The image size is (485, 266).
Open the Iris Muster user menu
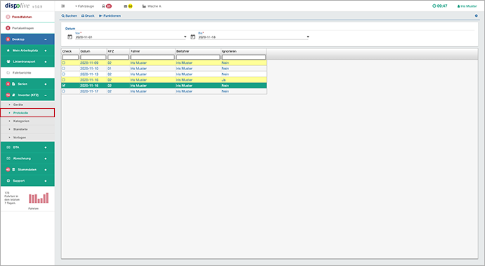click(x=467, y=6)
